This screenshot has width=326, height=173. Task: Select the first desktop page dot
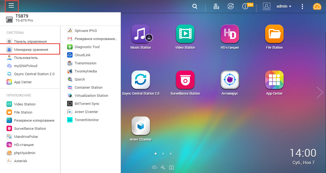155,154
